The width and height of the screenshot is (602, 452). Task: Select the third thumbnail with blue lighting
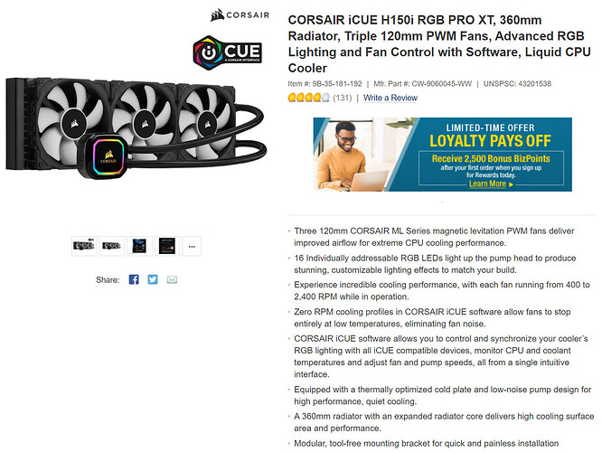[x=139, y=246]
